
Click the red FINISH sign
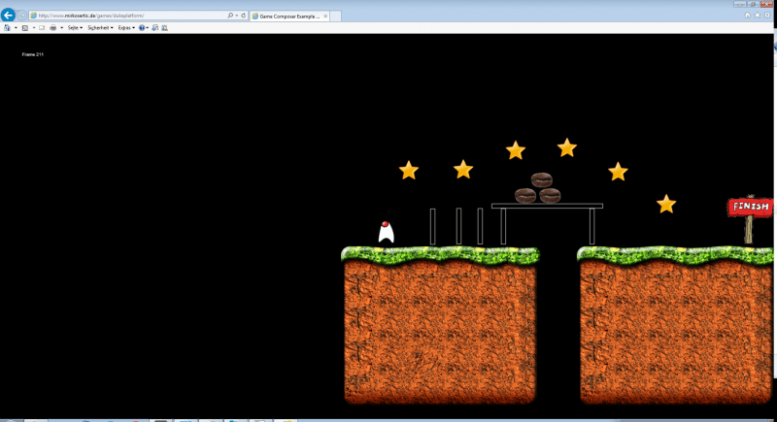pyautogui.click(x=750, y=207)
